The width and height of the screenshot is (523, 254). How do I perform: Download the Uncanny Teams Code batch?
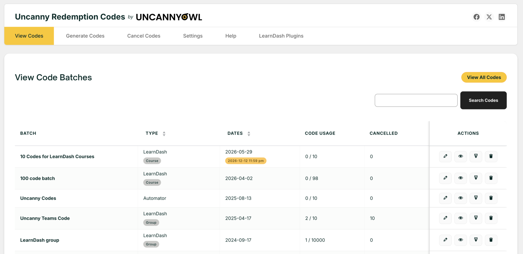(x=476, y=218)
